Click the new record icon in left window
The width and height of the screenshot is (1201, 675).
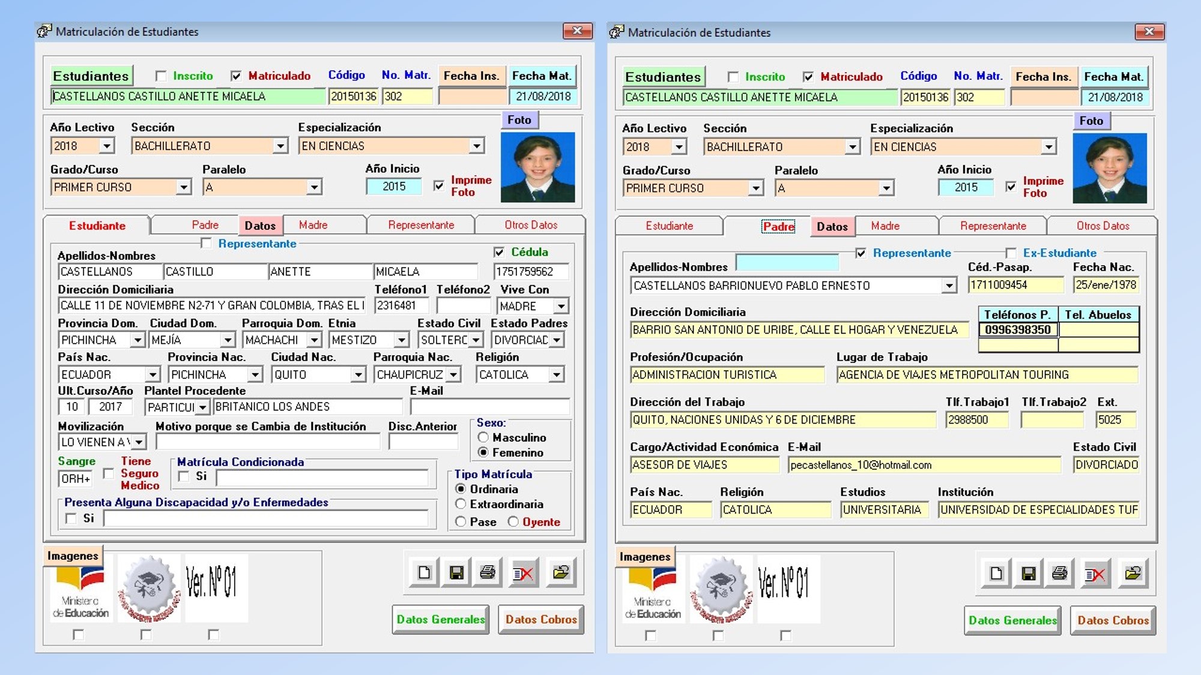(424, 572)
